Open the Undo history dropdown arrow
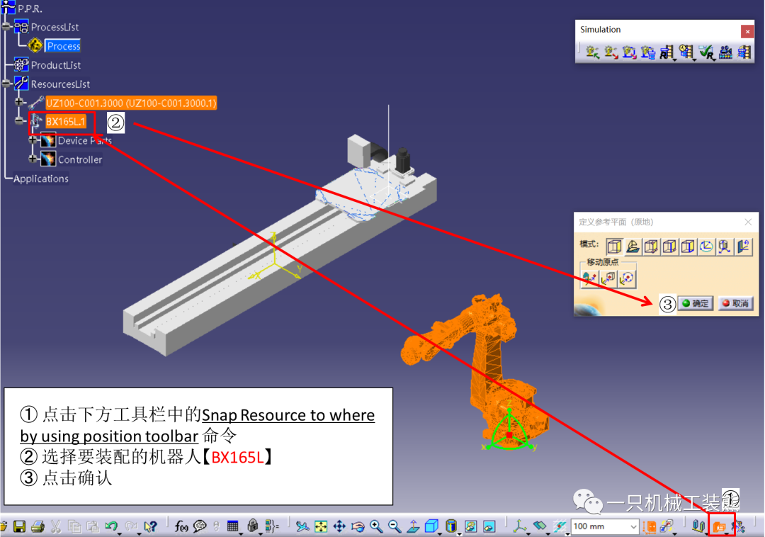The height and width of the screenshot is (537, 765). 120,533
